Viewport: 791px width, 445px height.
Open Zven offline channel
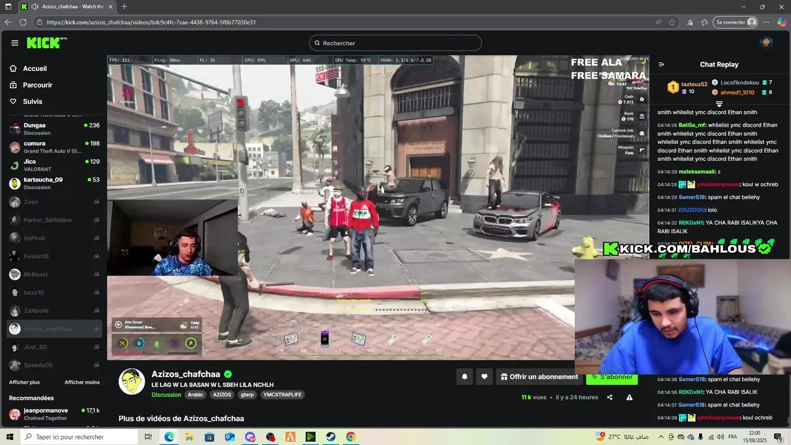[54, 202]
